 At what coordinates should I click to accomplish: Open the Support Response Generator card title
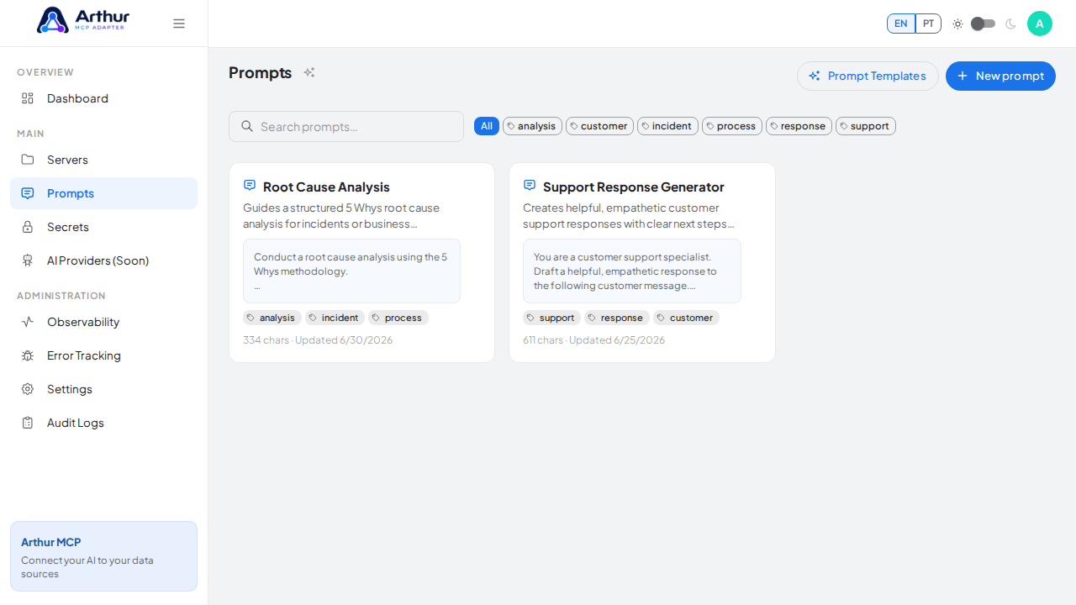(633, 187)
